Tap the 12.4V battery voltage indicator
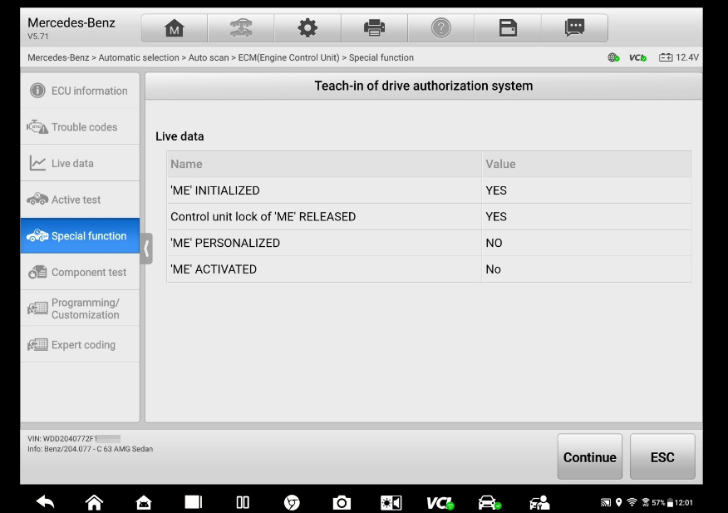Viewport: 728px width, 513px height. point(678,57)
